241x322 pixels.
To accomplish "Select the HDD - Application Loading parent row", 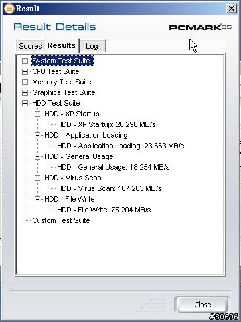I will tap(86, 135).
